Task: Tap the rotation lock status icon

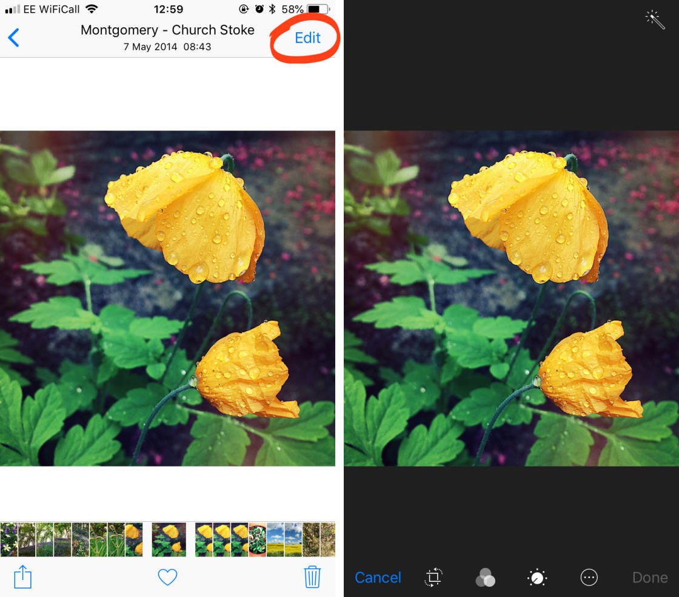Action: [244, 9]
